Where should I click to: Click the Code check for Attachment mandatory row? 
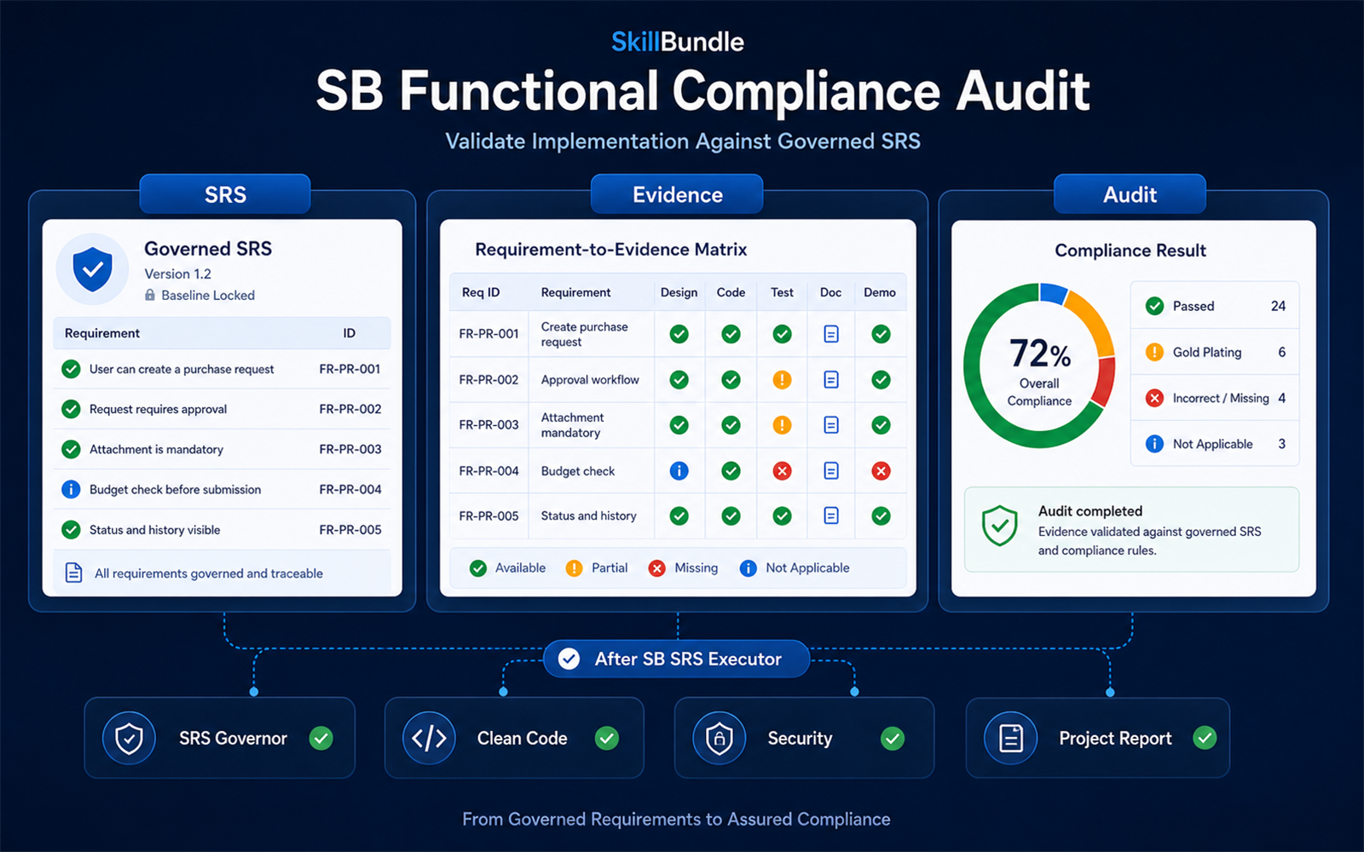tap(731, 424)
